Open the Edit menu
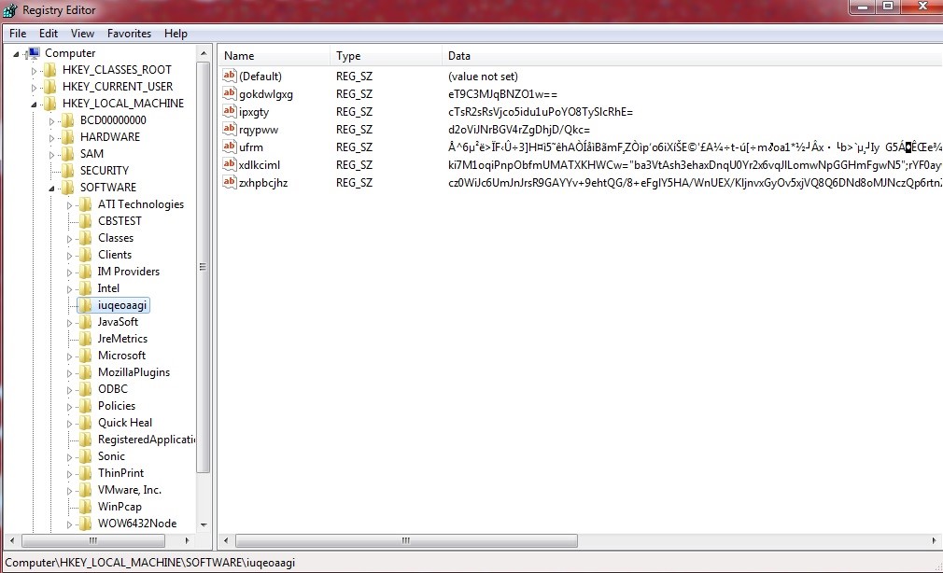Screen dimensions: 943x573 49,34
